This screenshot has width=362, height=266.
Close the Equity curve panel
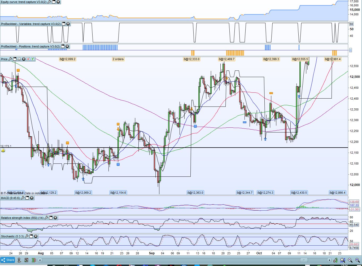point(58,2)
